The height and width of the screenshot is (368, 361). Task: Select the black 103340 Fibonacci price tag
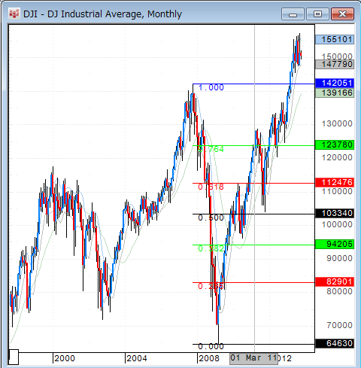(x=335, y=213)
